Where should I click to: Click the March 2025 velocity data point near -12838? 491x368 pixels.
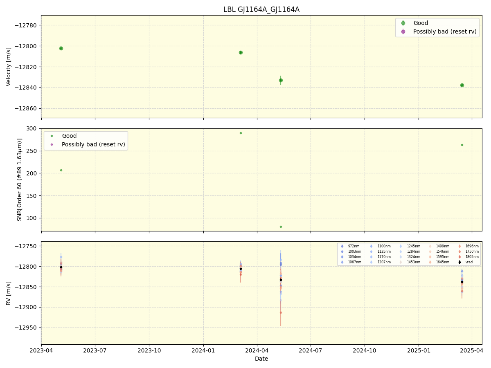[462, 85]
